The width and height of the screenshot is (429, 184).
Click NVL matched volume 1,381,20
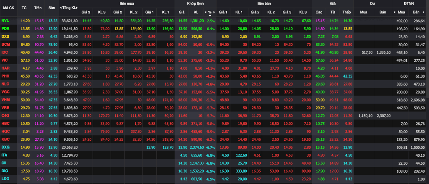[197, 21]
